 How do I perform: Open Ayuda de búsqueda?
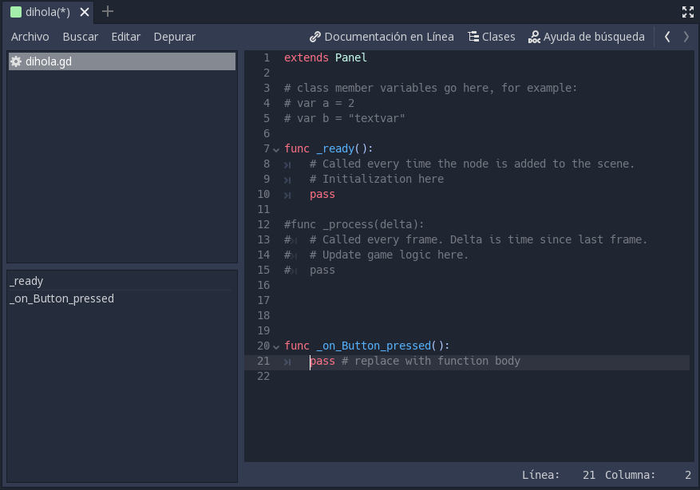[x=586, y=37]
